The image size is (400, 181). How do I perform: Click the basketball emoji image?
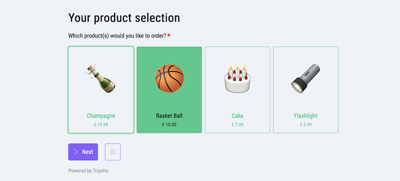click(169, 79)
